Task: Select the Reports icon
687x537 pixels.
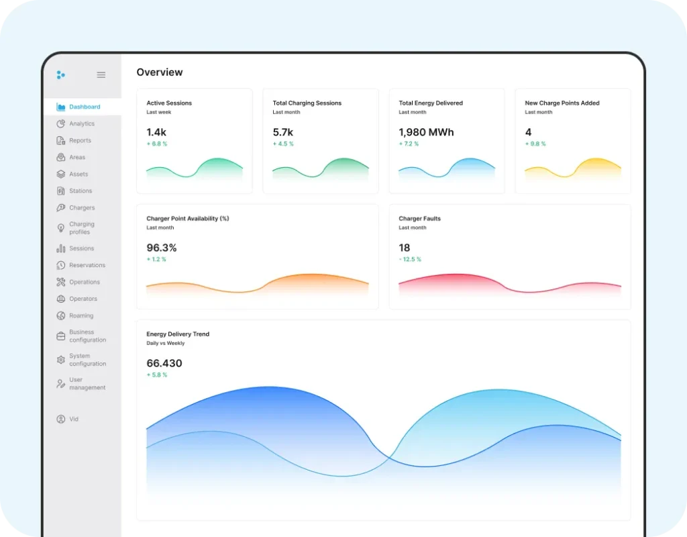Action: 79,140
